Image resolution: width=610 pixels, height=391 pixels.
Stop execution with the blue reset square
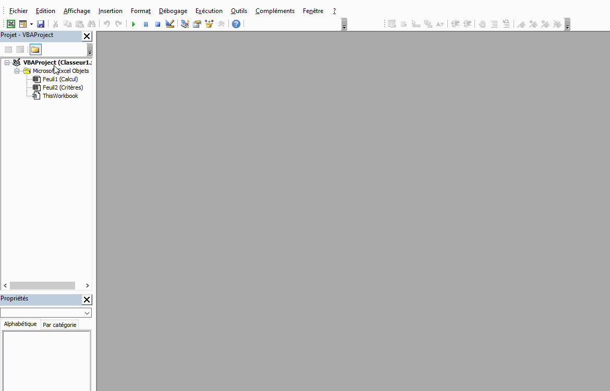click(157, 24)
